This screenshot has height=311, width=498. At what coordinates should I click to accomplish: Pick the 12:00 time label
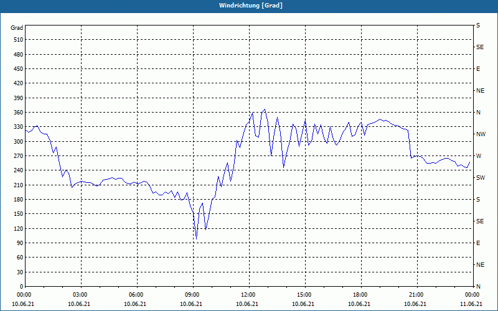pyautogui.click(x=250, y=295)
